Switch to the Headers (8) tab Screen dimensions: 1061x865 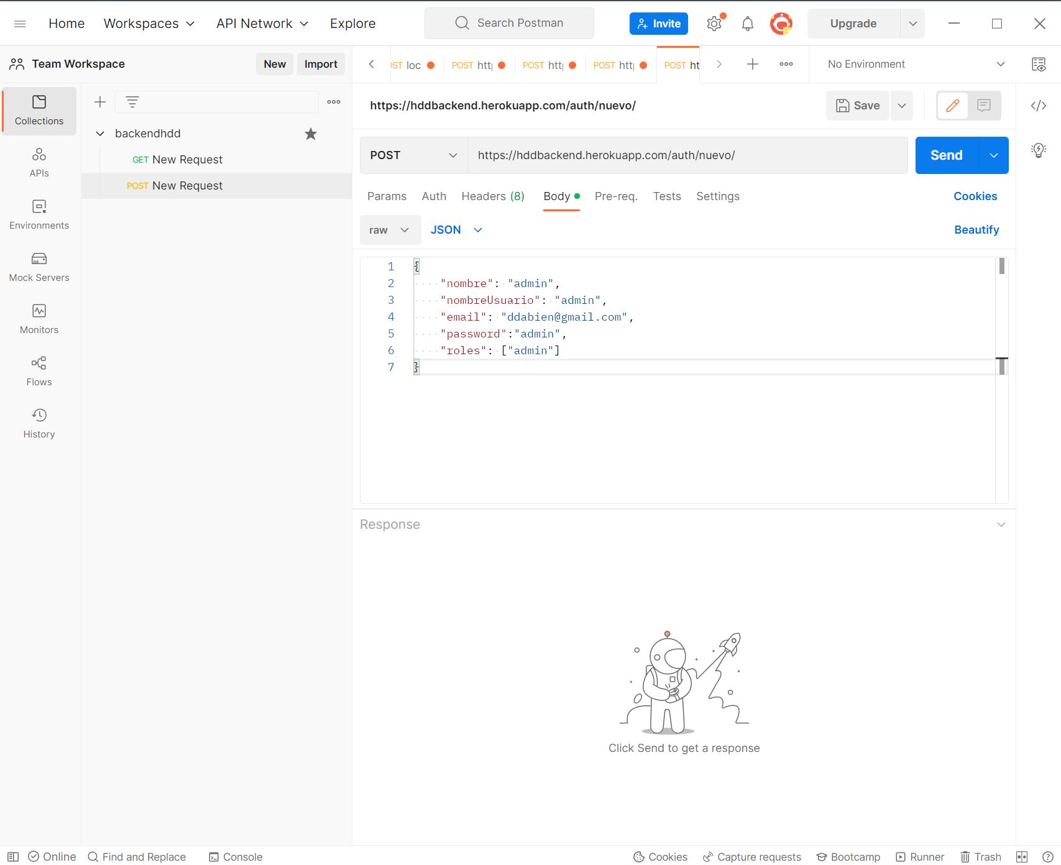(x=493, y=196)
